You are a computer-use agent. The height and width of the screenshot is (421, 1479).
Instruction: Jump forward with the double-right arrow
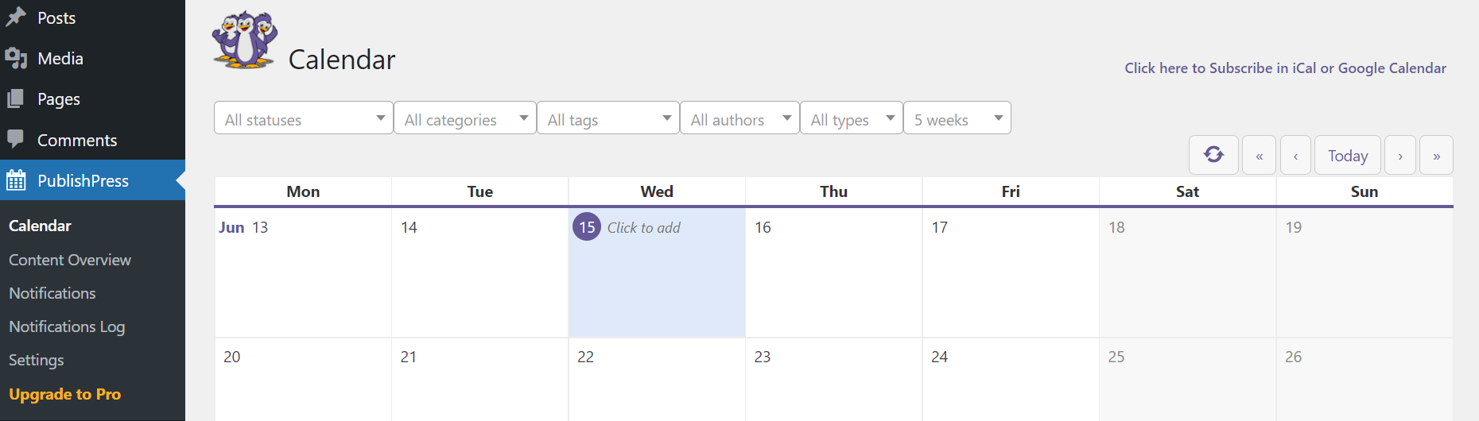coord(1437,156)
